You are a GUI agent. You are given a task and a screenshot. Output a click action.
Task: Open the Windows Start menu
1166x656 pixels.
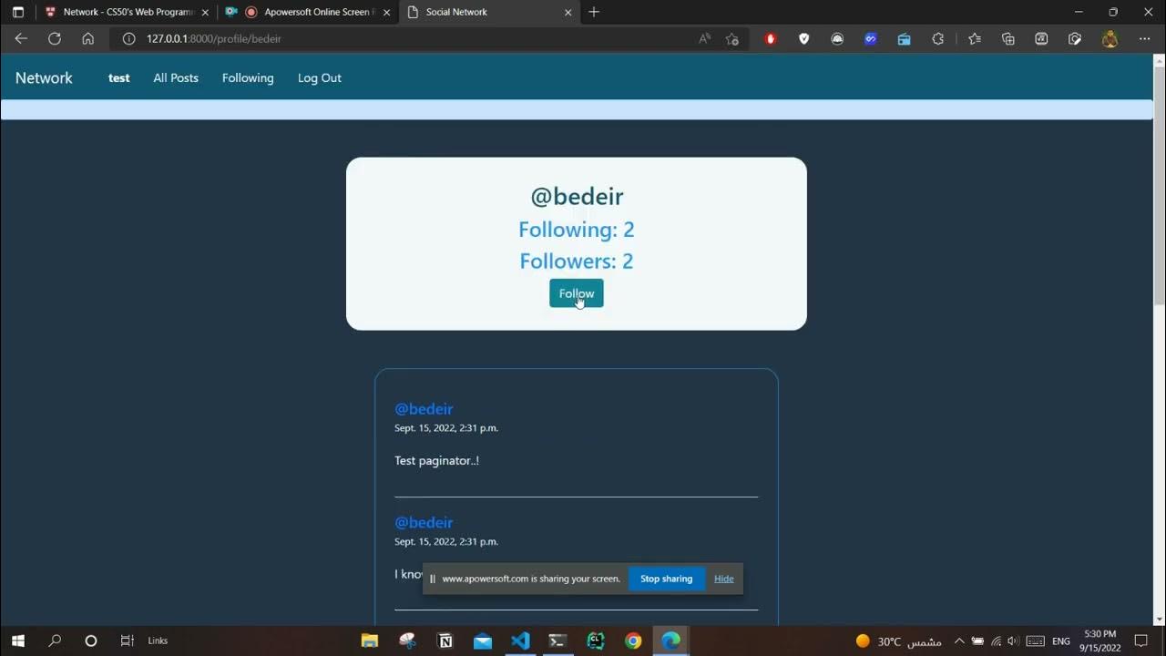coord(17,641)
